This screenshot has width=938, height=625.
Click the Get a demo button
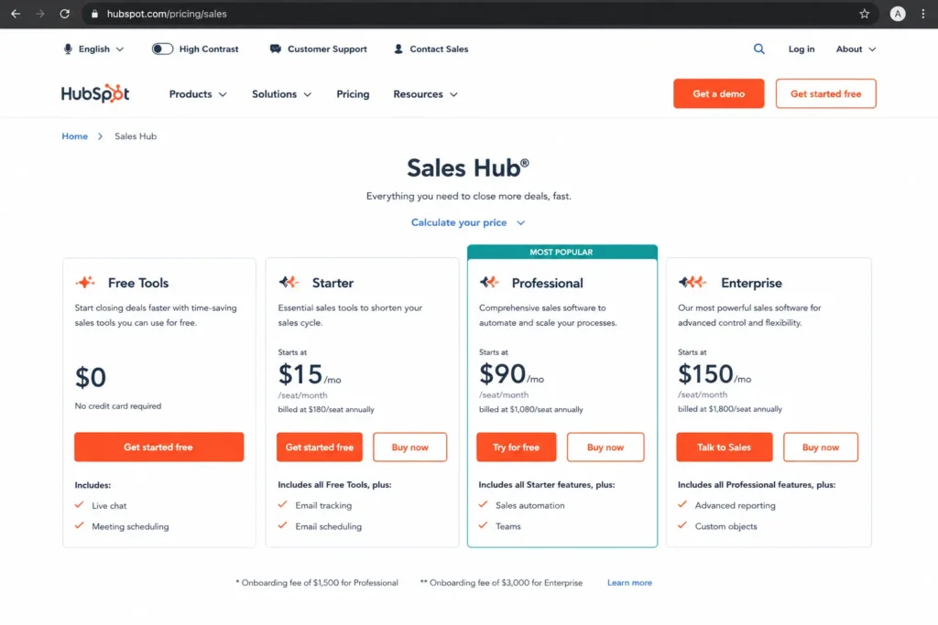718,93
